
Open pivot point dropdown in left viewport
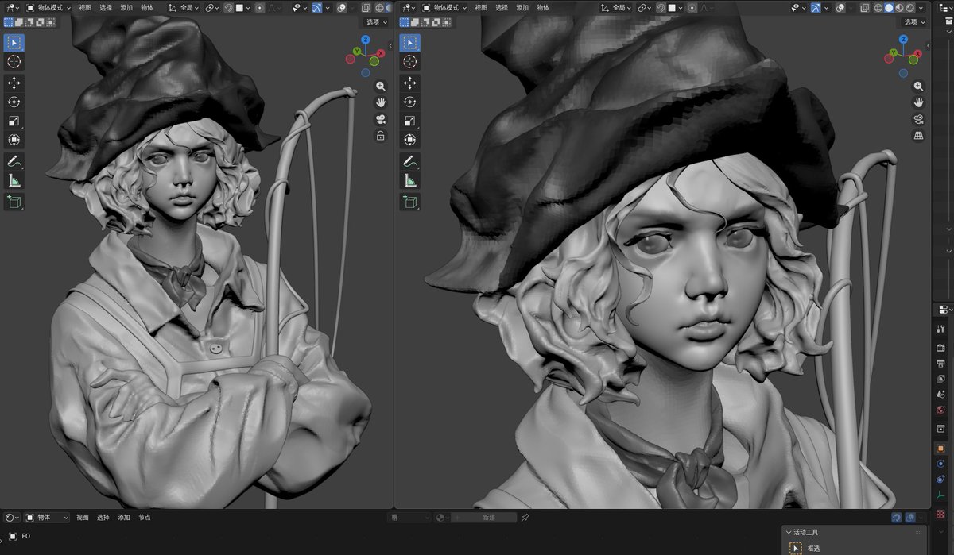(x=211, y=7)
